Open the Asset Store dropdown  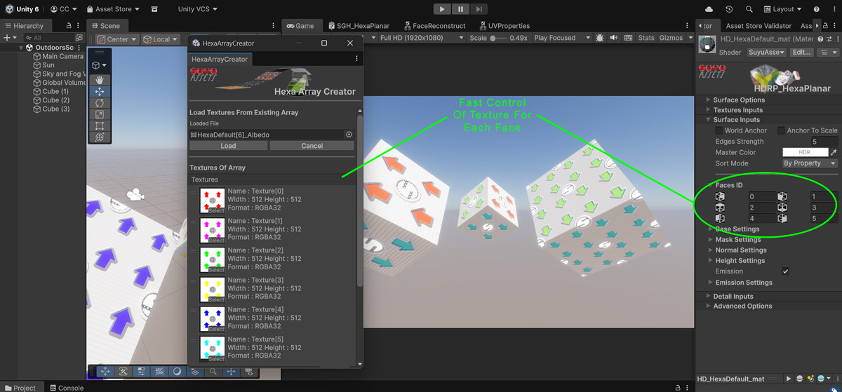click(112, 9)
